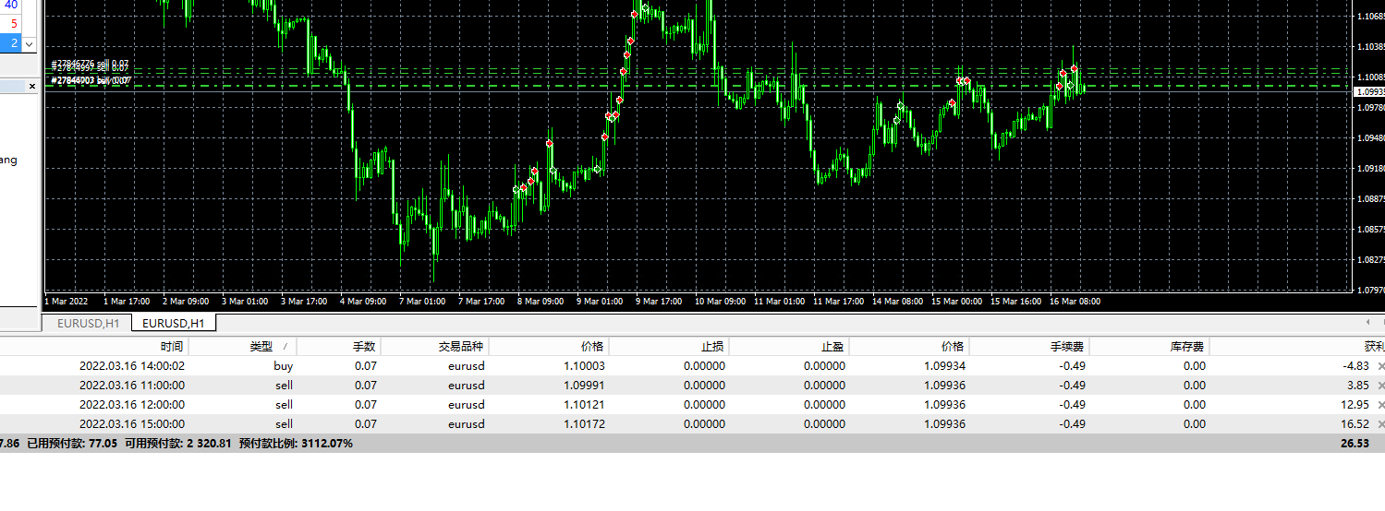Click open price 1.09991
Viewport: 1385px width, 511px height.
[x=583, y=386]
